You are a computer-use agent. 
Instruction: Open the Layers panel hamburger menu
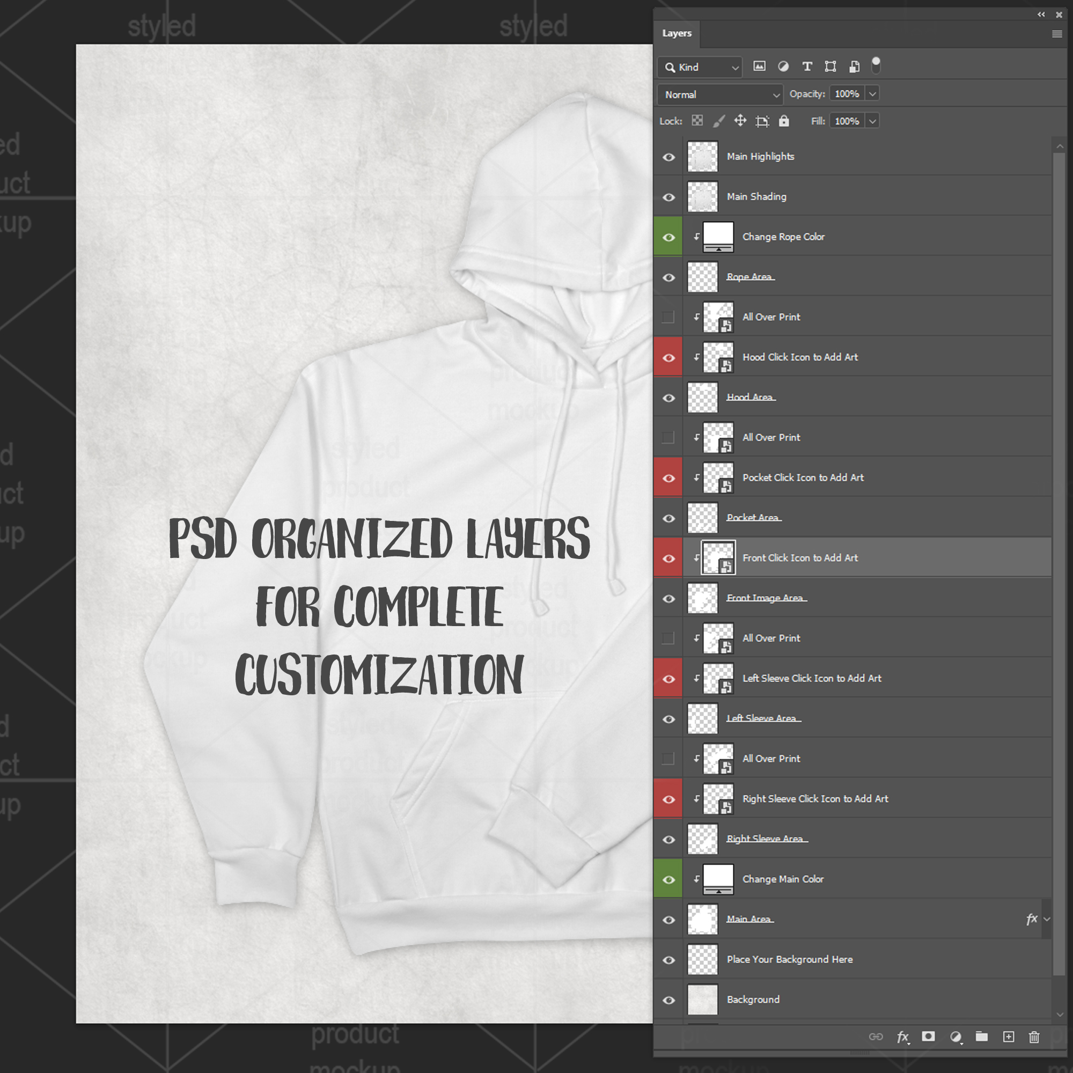1056,34
